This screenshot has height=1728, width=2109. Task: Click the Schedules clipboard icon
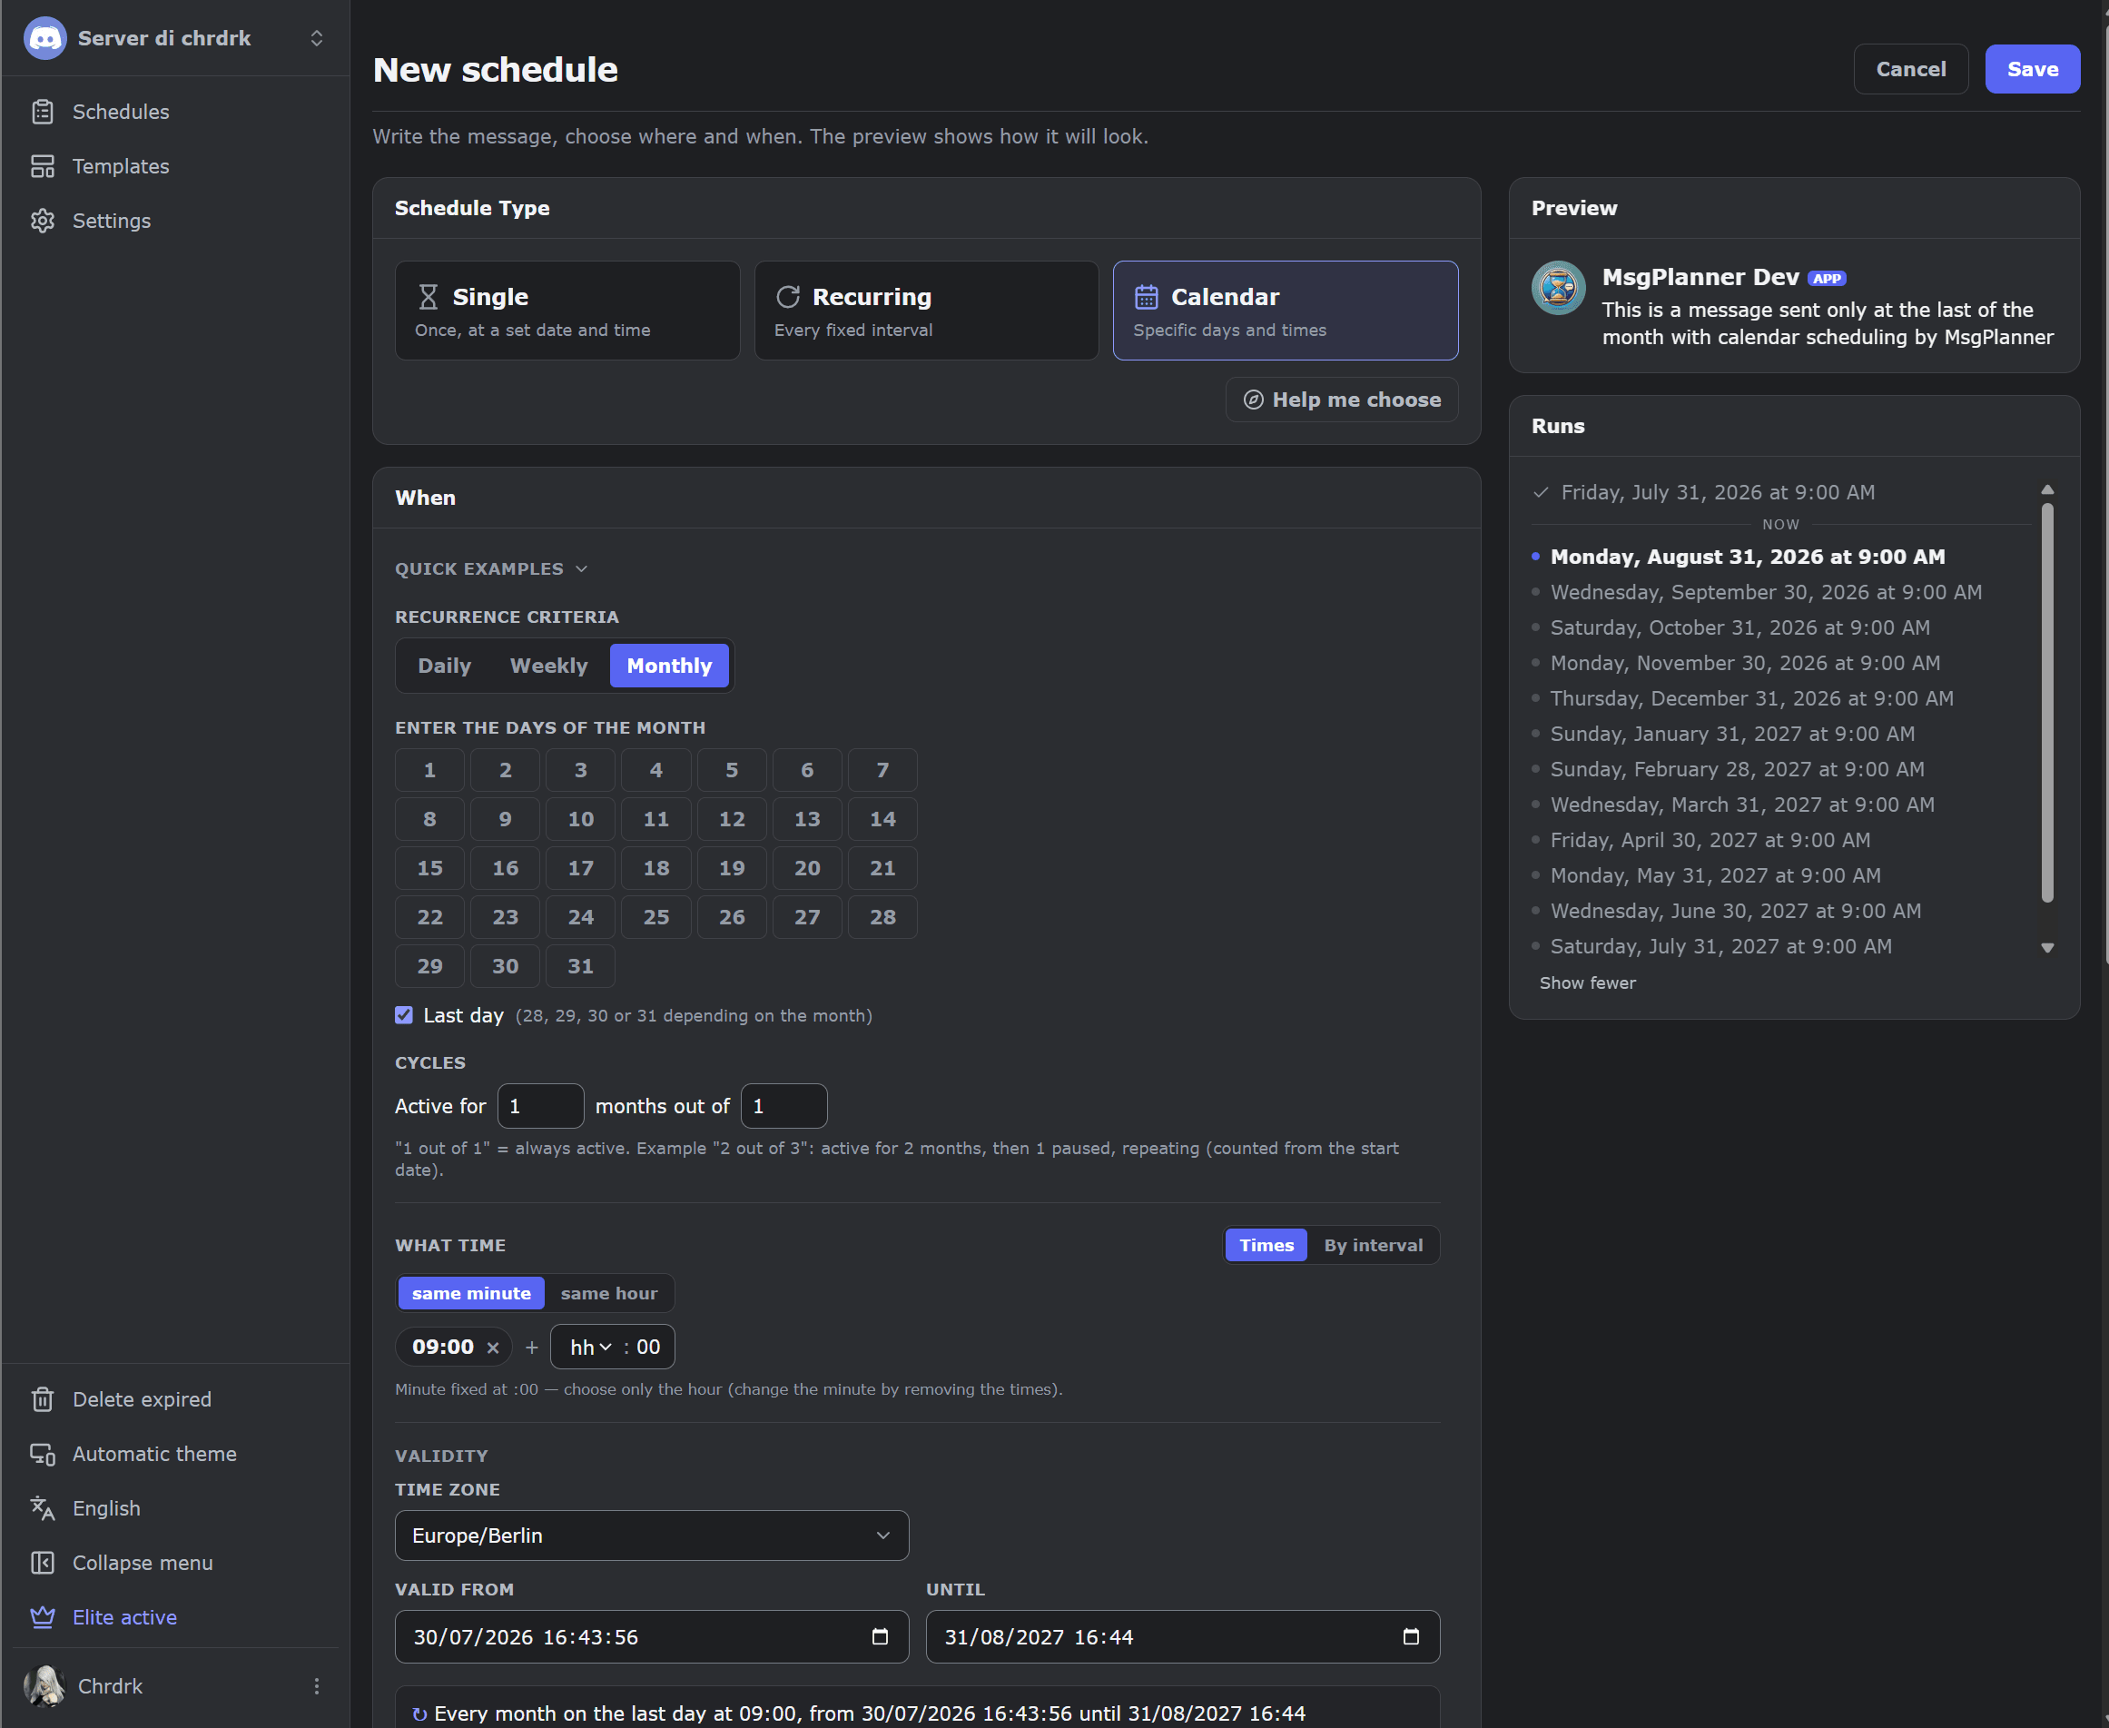click(43, 112)
